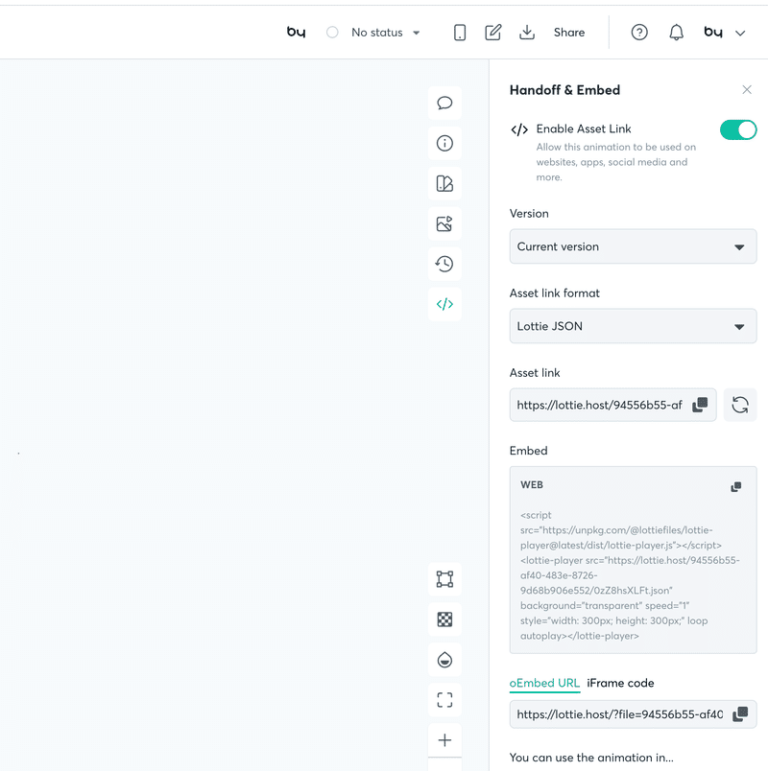
Task: Click the Asset link URL field
Action: 612,405
